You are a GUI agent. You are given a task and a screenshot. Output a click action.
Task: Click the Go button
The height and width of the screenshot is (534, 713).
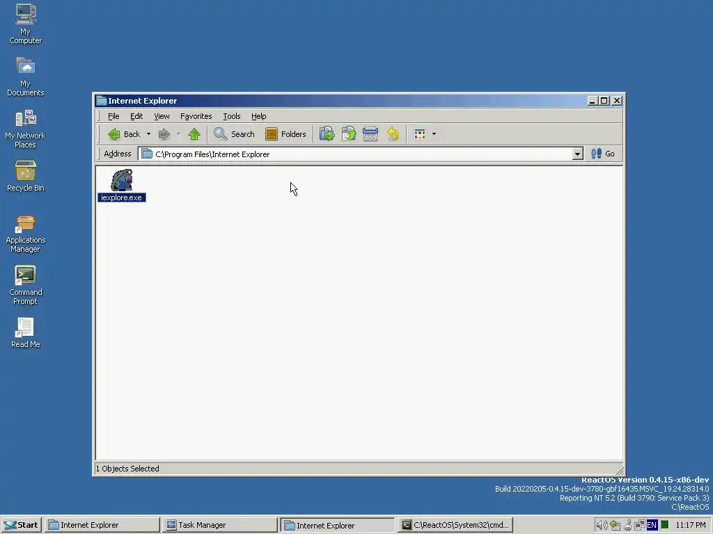coord(603,154)
